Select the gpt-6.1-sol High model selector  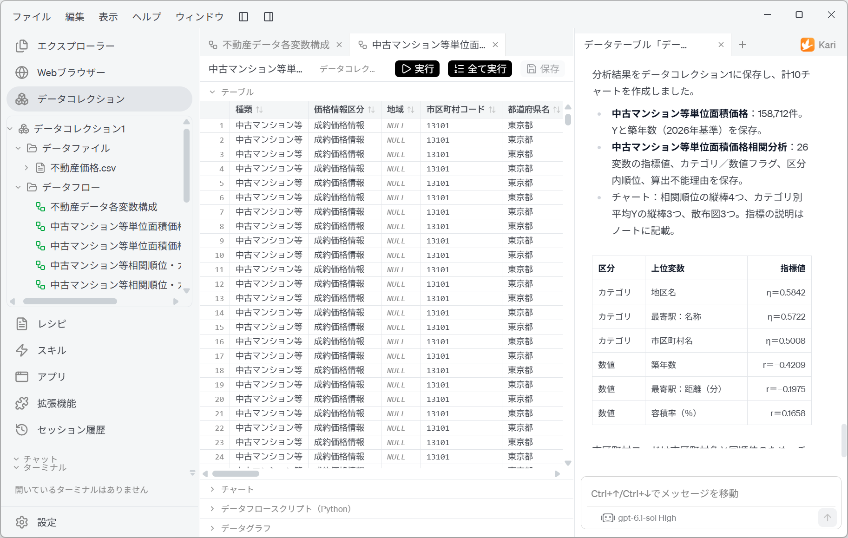point(638,518)
